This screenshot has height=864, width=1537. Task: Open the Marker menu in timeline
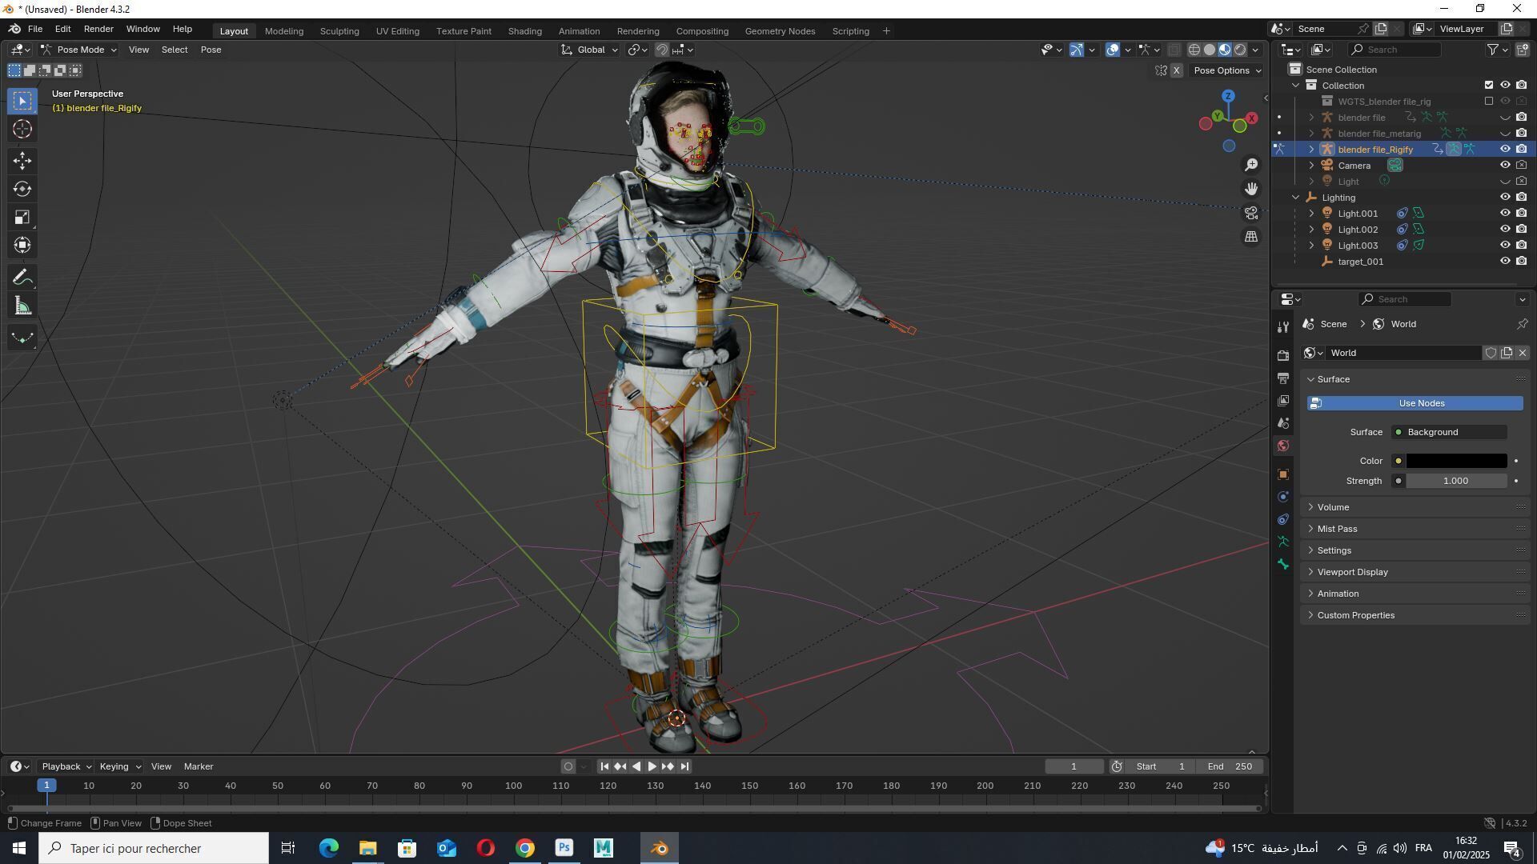[199, 766]
